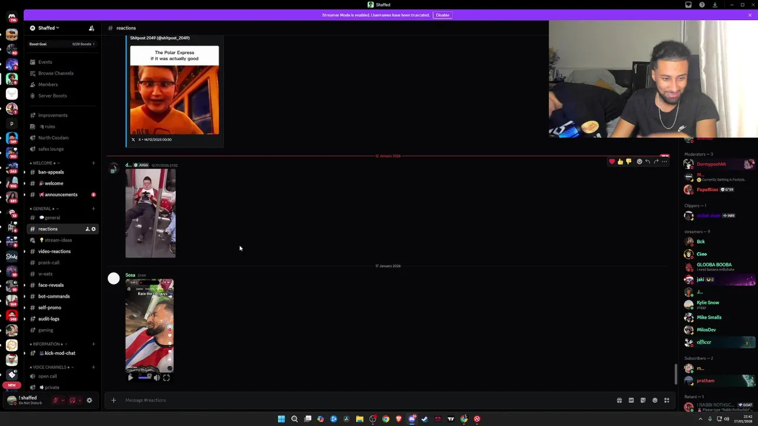
Task: Open the add reaction emoji picker
Action: [x=639, y=162]
